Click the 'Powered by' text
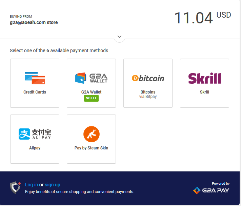The height and width of the screenshot is (206, 241). point(221,183)
